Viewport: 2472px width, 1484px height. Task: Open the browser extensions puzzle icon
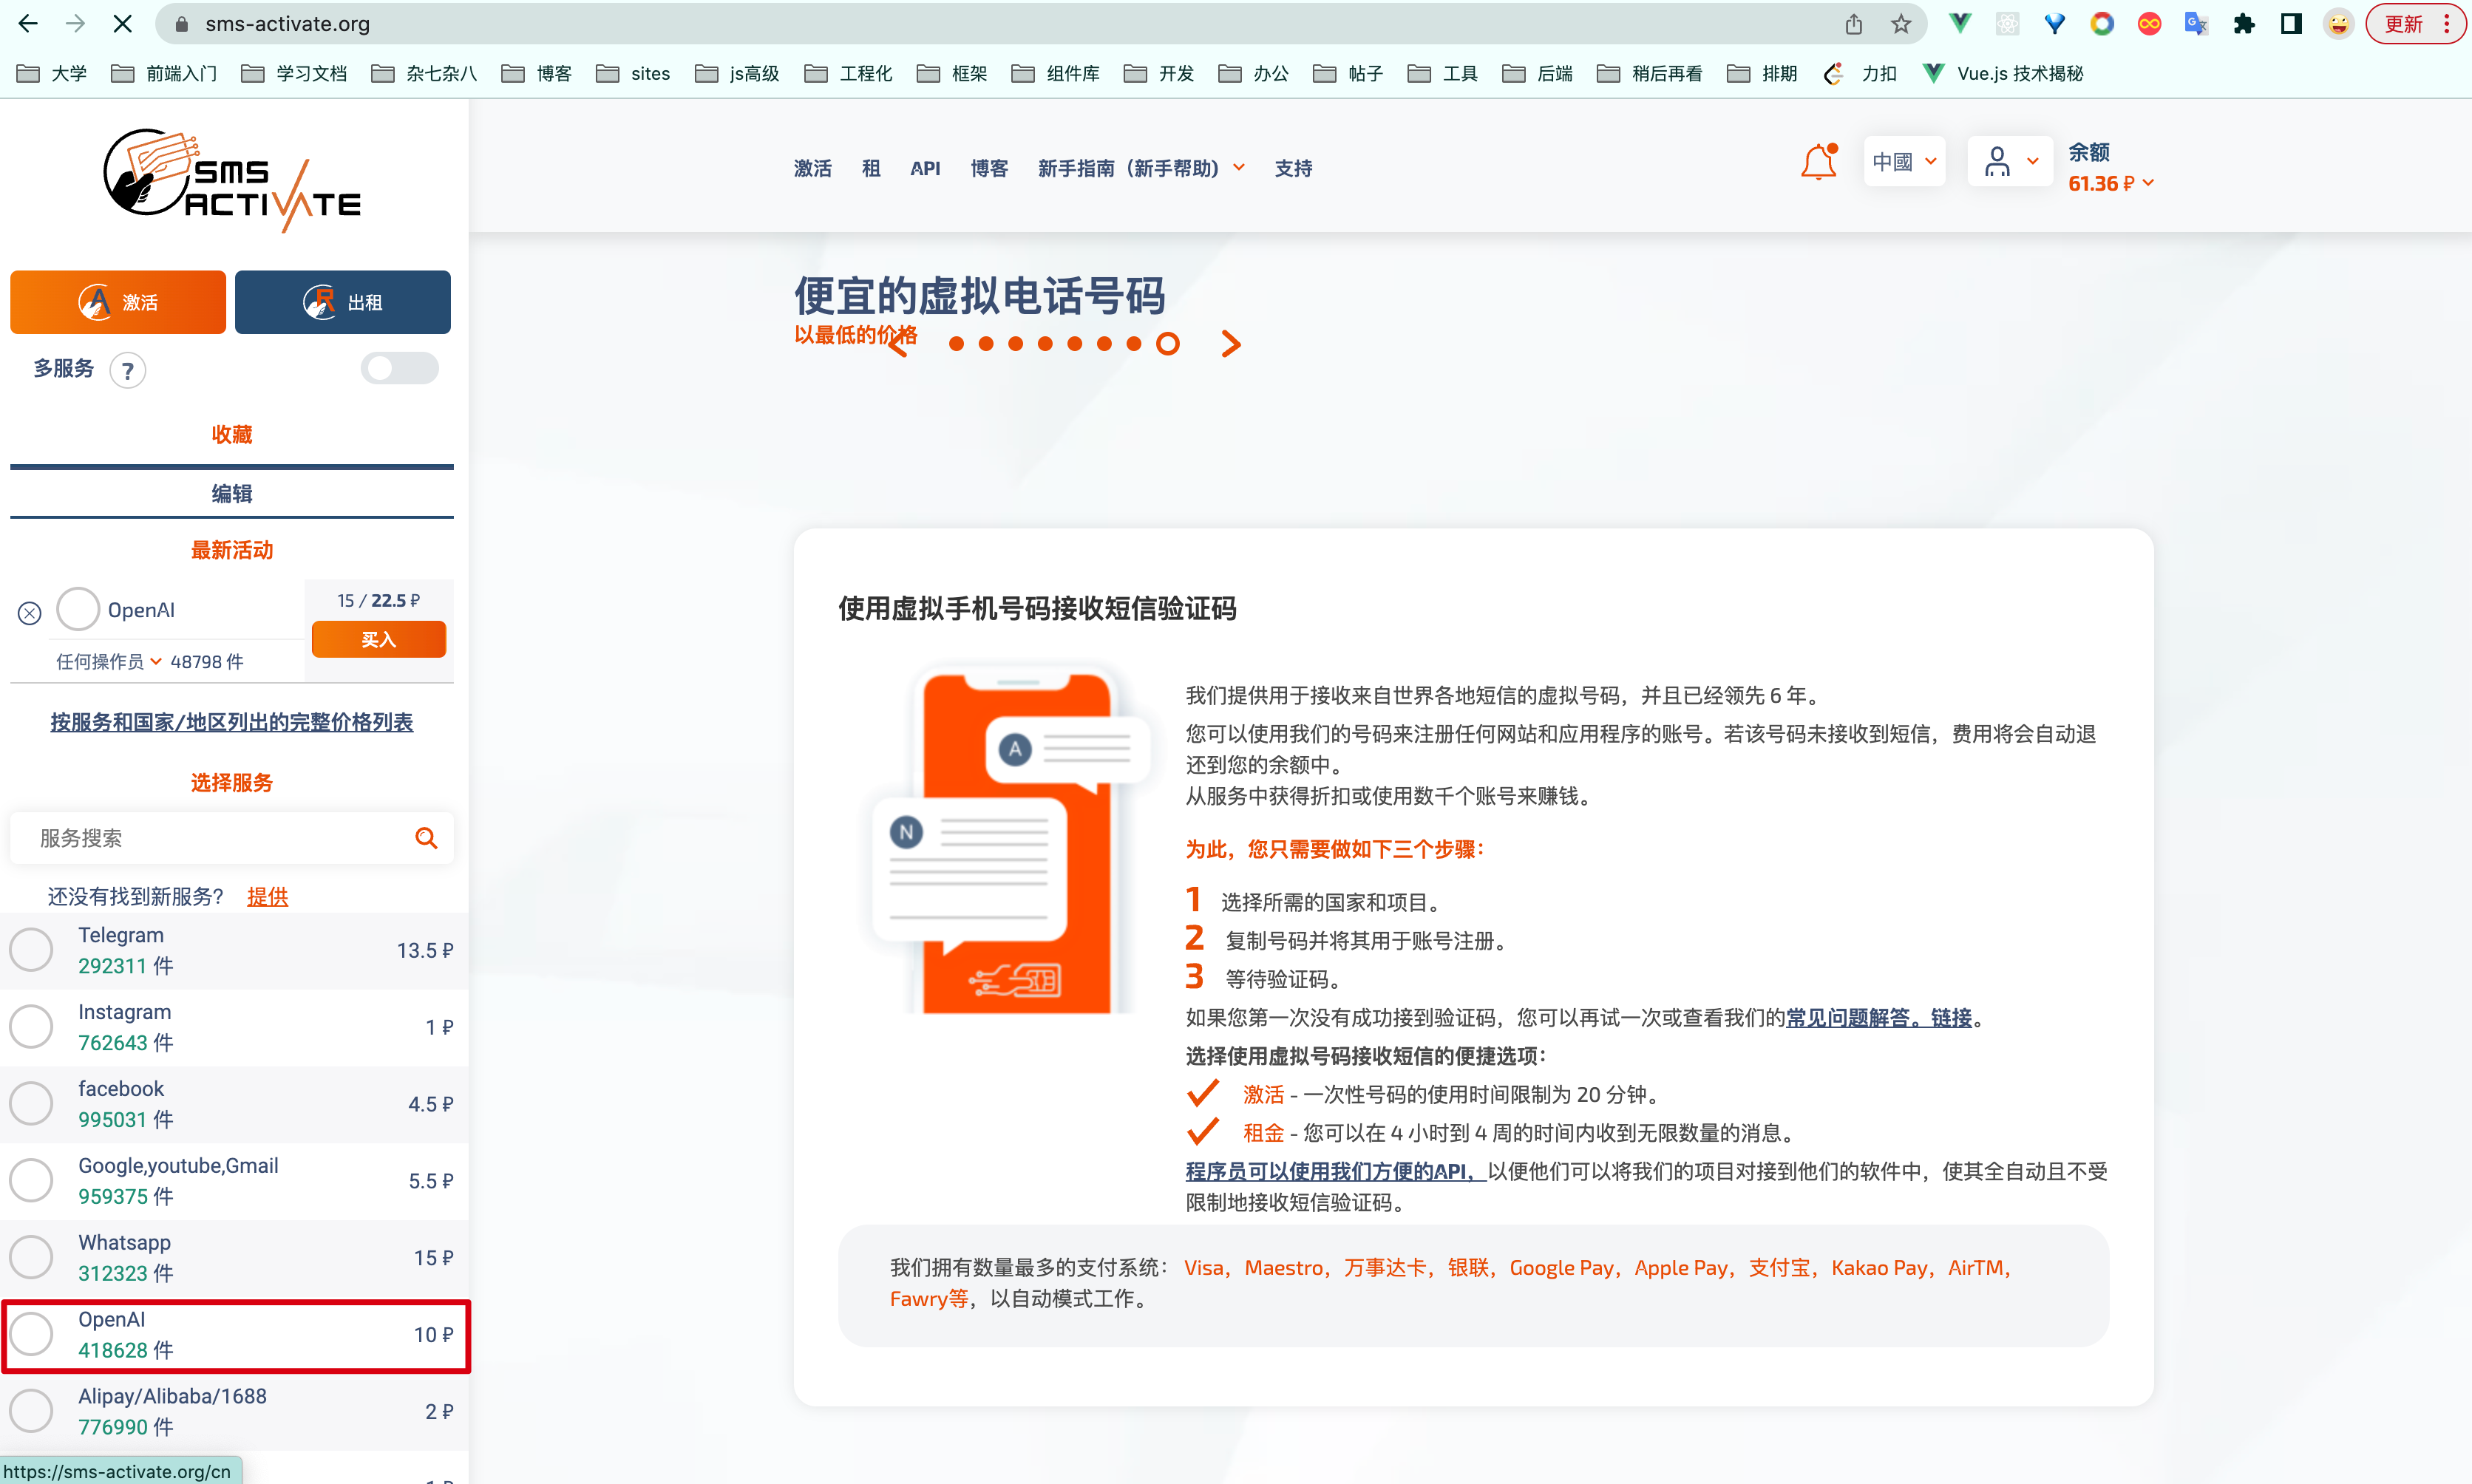coord(2244,24)
